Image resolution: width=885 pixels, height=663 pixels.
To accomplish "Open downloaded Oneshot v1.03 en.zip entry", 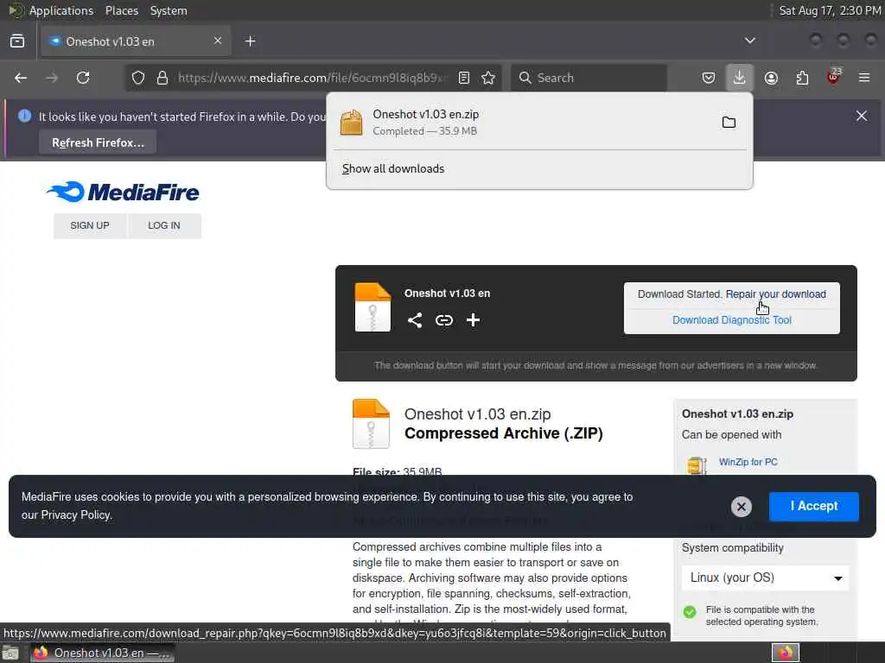I will [x=519, y=123].
